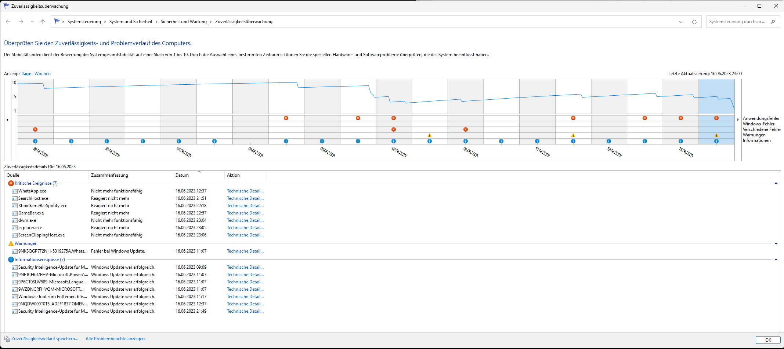Click the forward navigation arrow
The image size is (784, 349).
click(x=21, y=22)
